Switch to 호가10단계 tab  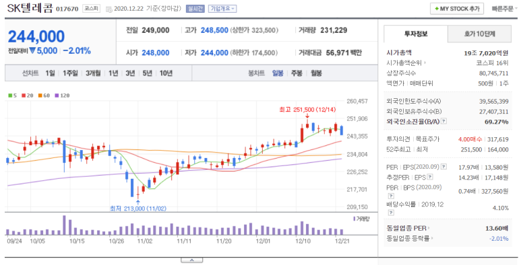pyautogui.click(x=479, y=34)
